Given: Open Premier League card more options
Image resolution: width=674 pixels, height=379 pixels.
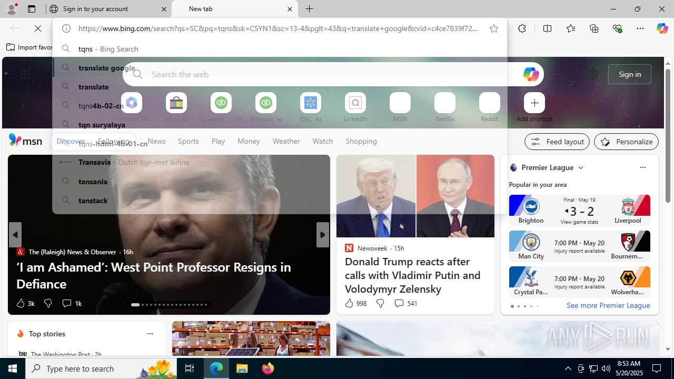Looking at the screenshot, I should [x=642, y=167].
